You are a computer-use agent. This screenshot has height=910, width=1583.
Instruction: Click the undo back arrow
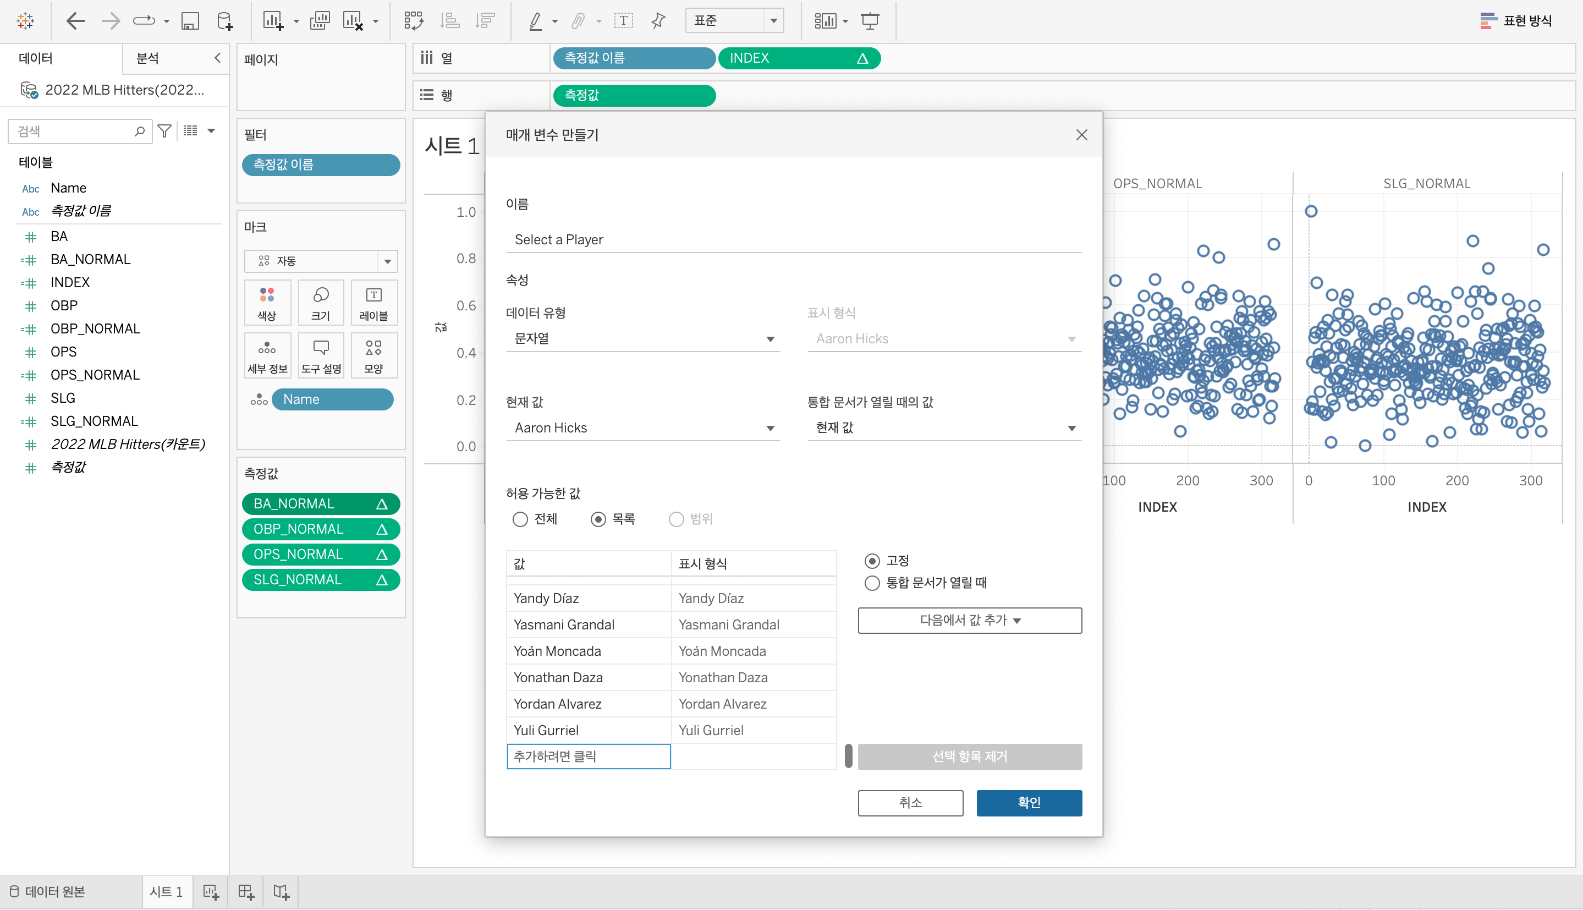75,20
